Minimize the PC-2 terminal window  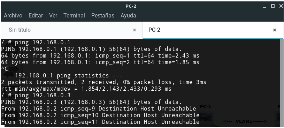[264, 6]
